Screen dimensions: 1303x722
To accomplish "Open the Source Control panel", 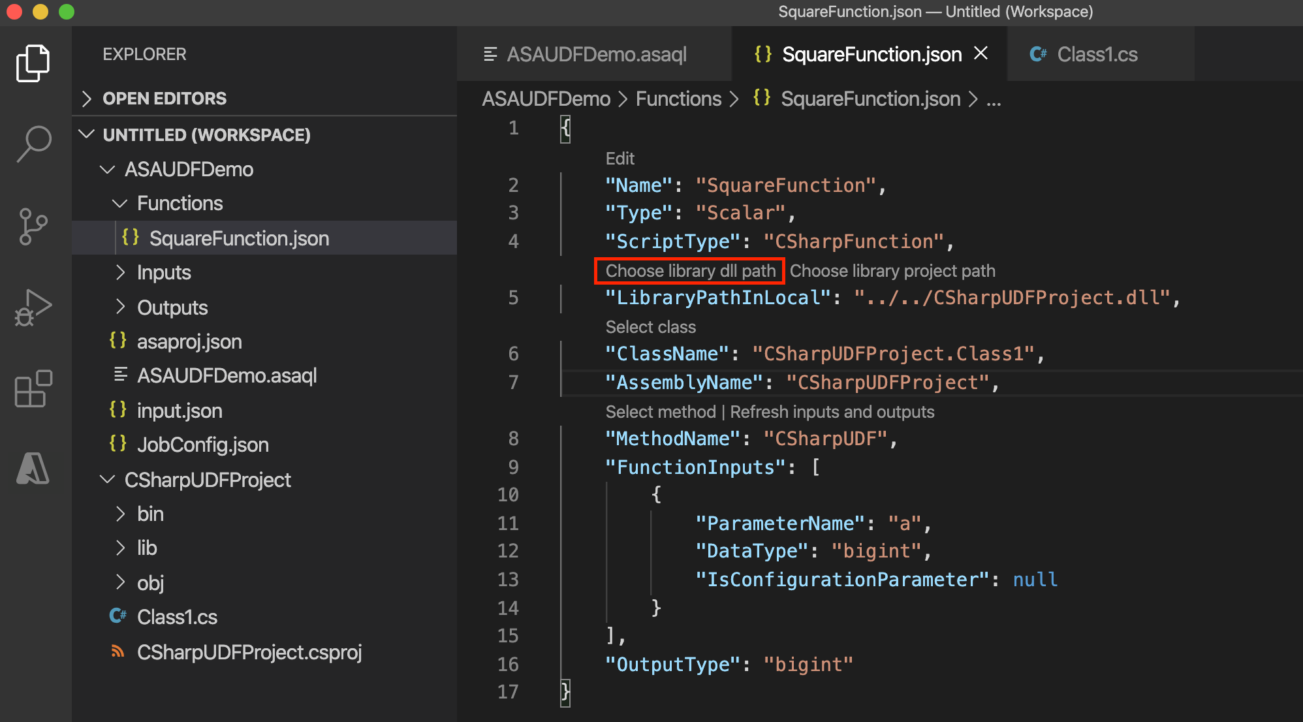I will click(x=33, y=225).
